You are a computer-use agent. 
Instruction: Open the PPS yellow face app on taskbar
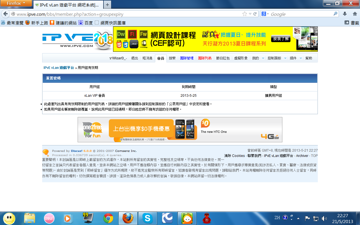187,218
